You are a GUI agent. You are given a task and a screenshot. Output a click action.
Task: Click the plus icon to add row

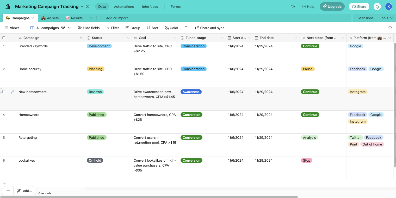4,183
